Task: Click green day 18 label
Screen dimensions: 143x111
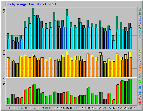Action: 80,108
